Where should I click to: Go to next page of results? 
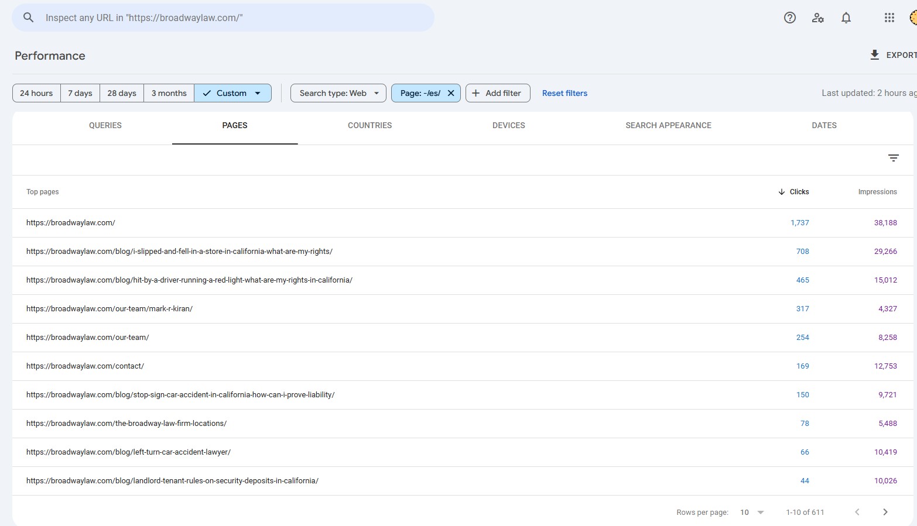pyautogui.click(x=885, y=512)
